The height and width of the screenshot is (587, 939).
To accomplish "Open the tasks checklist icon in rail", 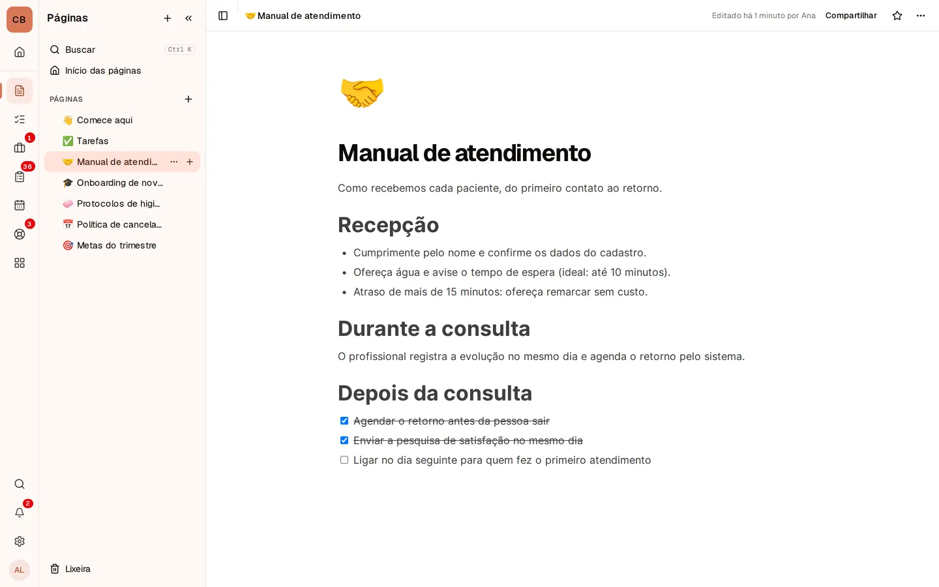I will 20,119.
